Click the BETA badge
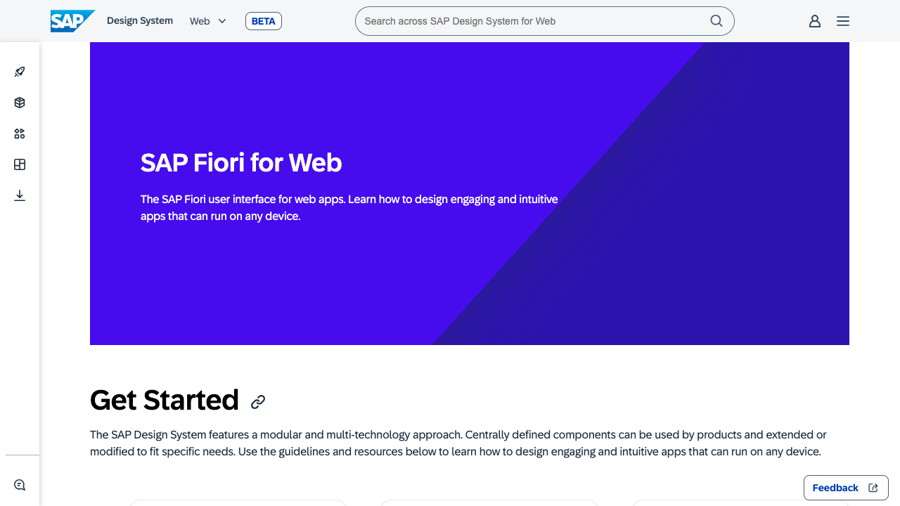 pyautogui.click(x=264, y=21)
